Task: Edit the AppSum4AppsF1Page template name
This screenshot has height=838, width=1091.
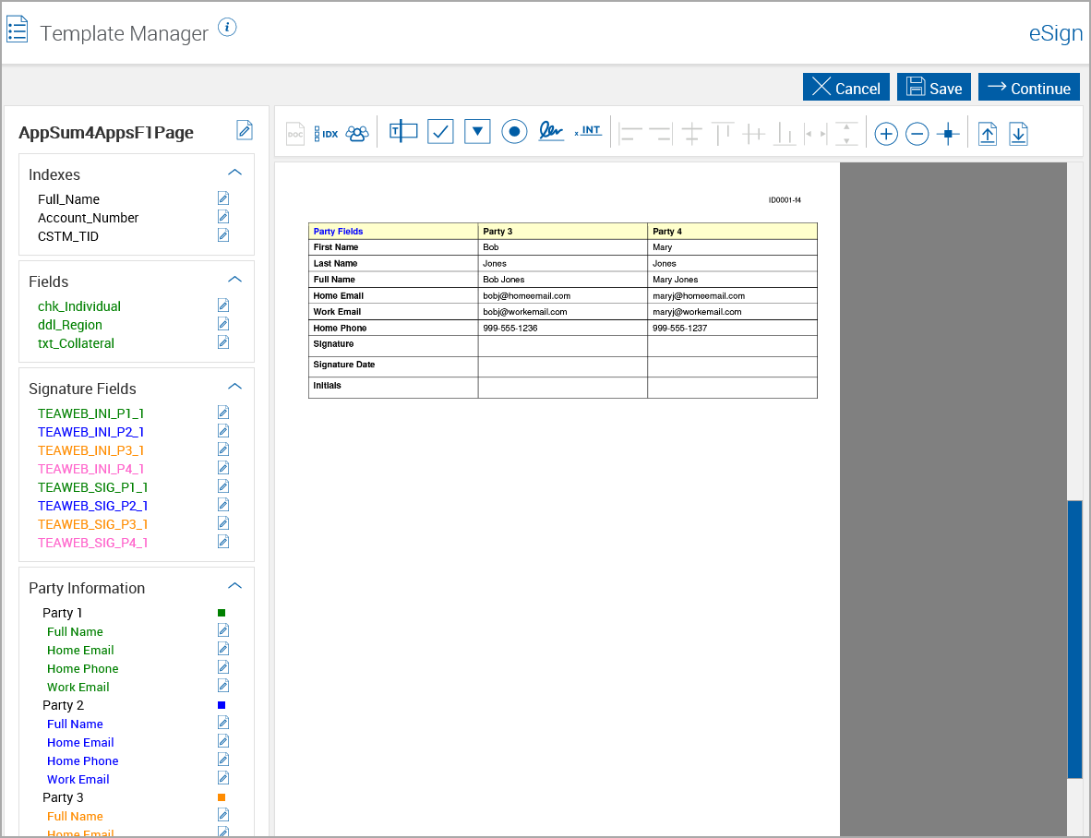Action: coord(245,130)
